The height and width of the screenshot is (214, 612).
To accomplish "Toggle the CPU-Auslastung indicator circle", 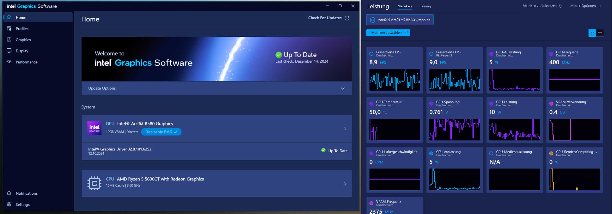I will click(x=431, y=153).
